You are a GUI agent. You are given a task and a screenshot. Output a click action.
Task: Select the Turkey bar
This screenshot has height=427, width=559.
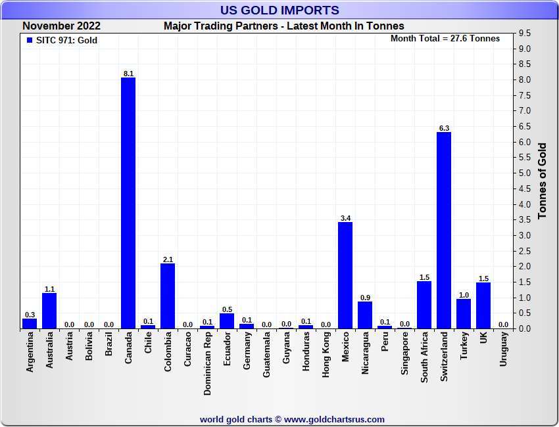tap(464, 314)
